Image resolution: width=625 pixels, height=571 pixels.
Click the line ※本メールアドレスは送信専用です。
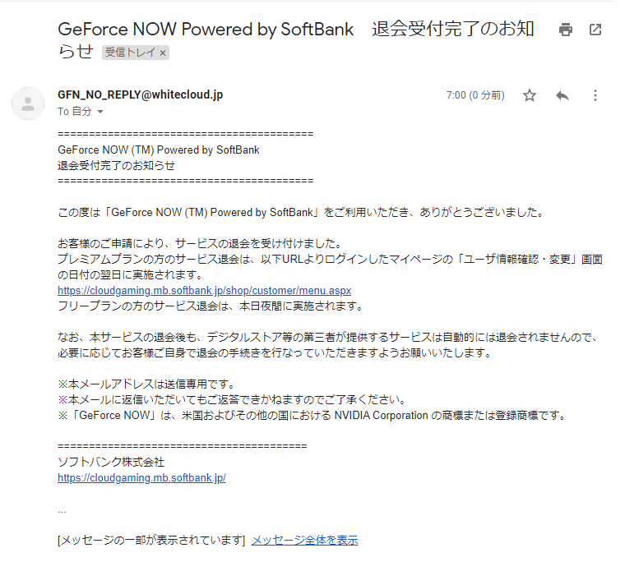click(x=147, y=385)
